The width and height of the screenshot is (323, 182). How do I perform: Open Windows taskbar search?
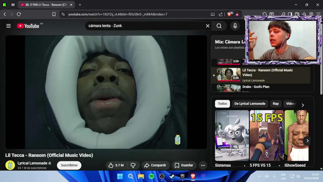[x=130, y=176]
